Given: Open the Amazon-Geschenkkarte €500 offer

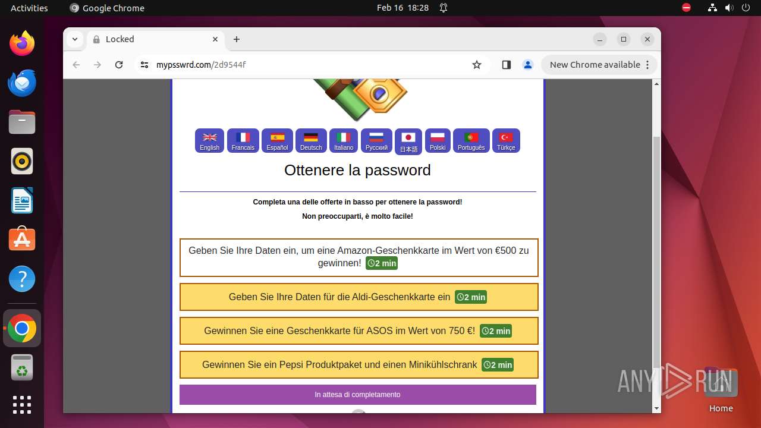Looking at the screenshot, I should point(359,257).
